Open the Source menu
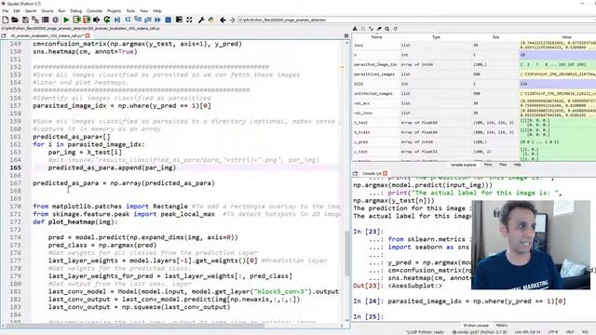Viewport: 596px width, 335px height. 47,11
